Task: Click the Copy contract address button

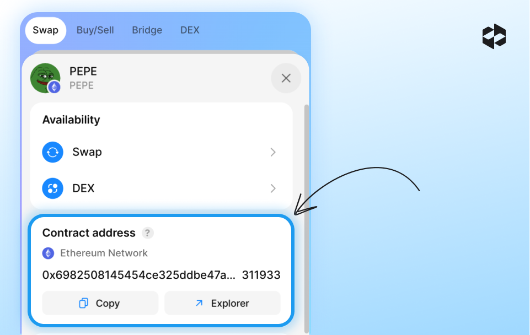Action: pos(100,303)
